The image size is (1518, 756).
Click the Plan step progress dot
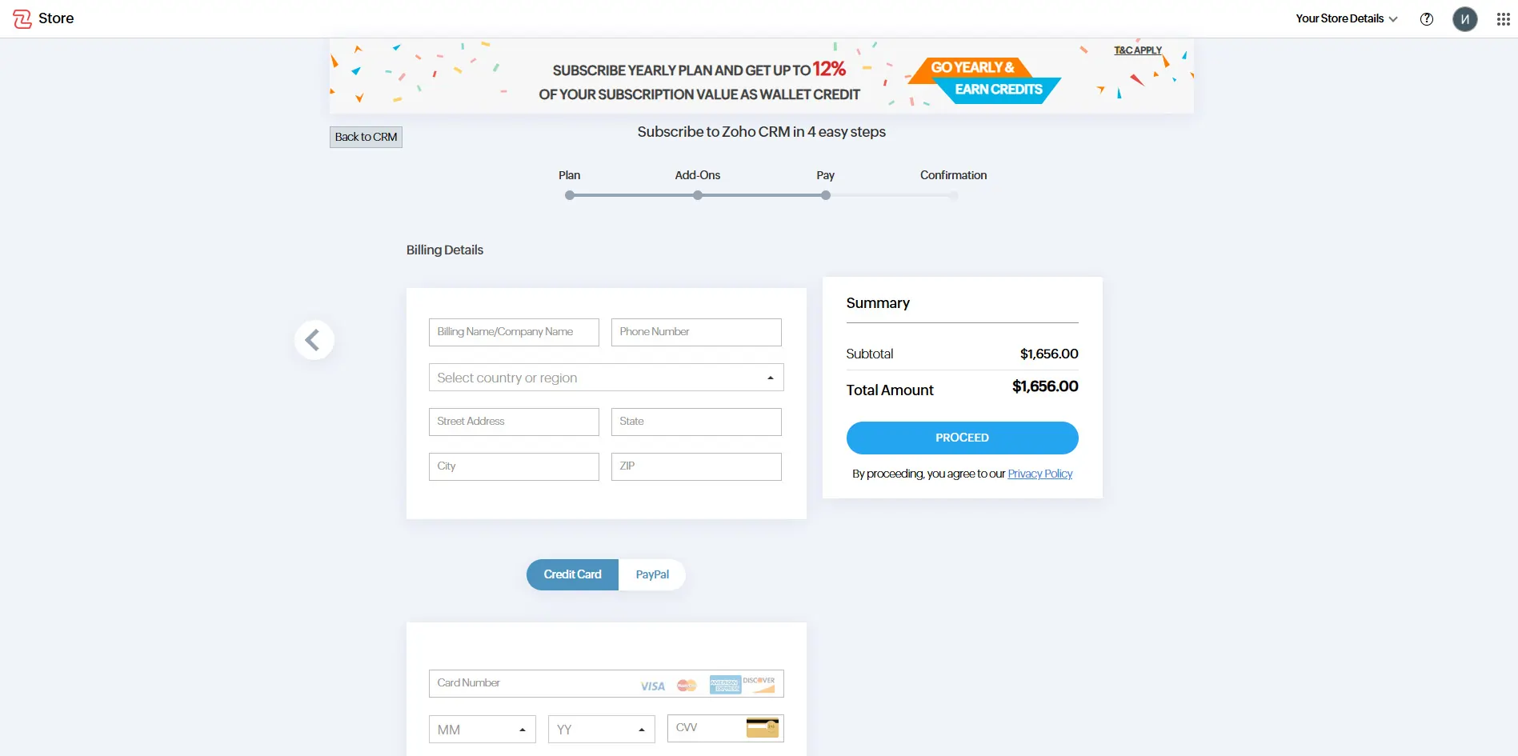[570, 195]
